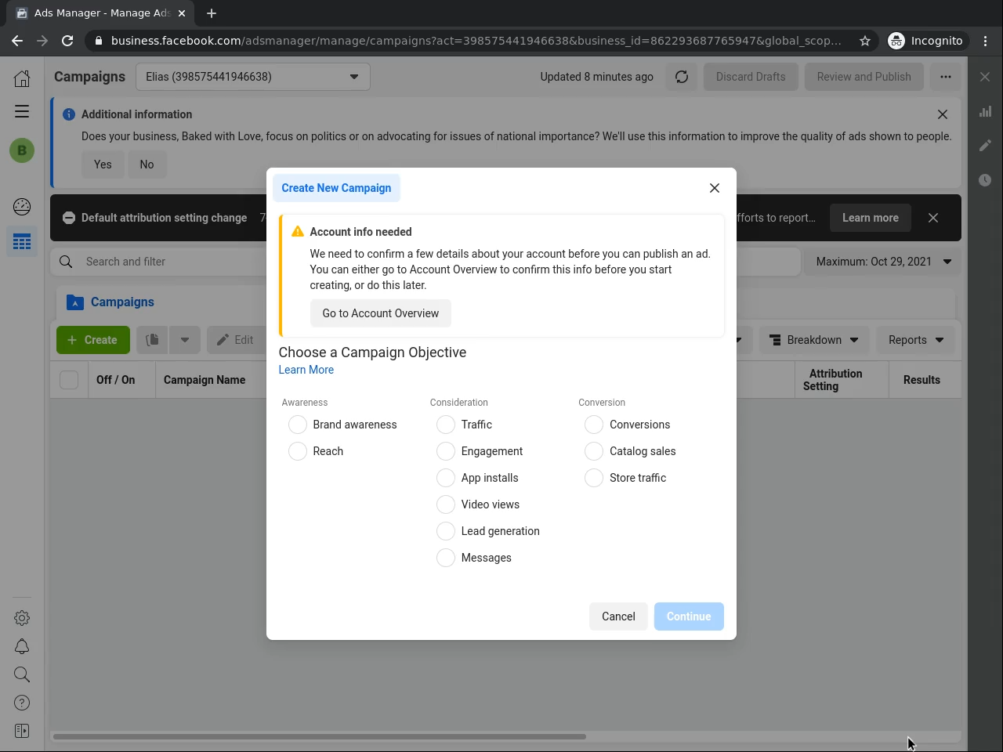Click the Create New Campaign tab
Screen dimensions: 1003x752
[x=336, y=188]
